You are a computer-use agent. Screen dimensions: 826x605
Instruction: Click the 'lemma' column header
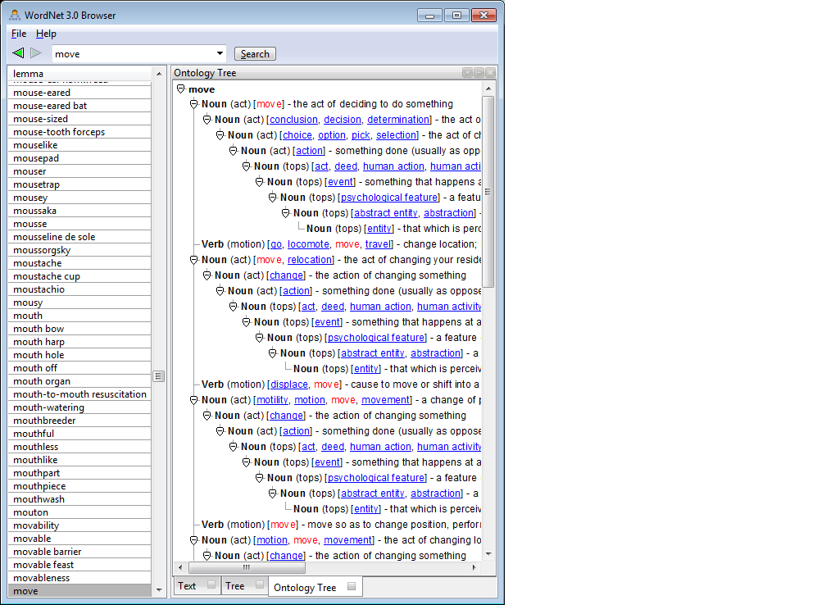click(79, 74)
